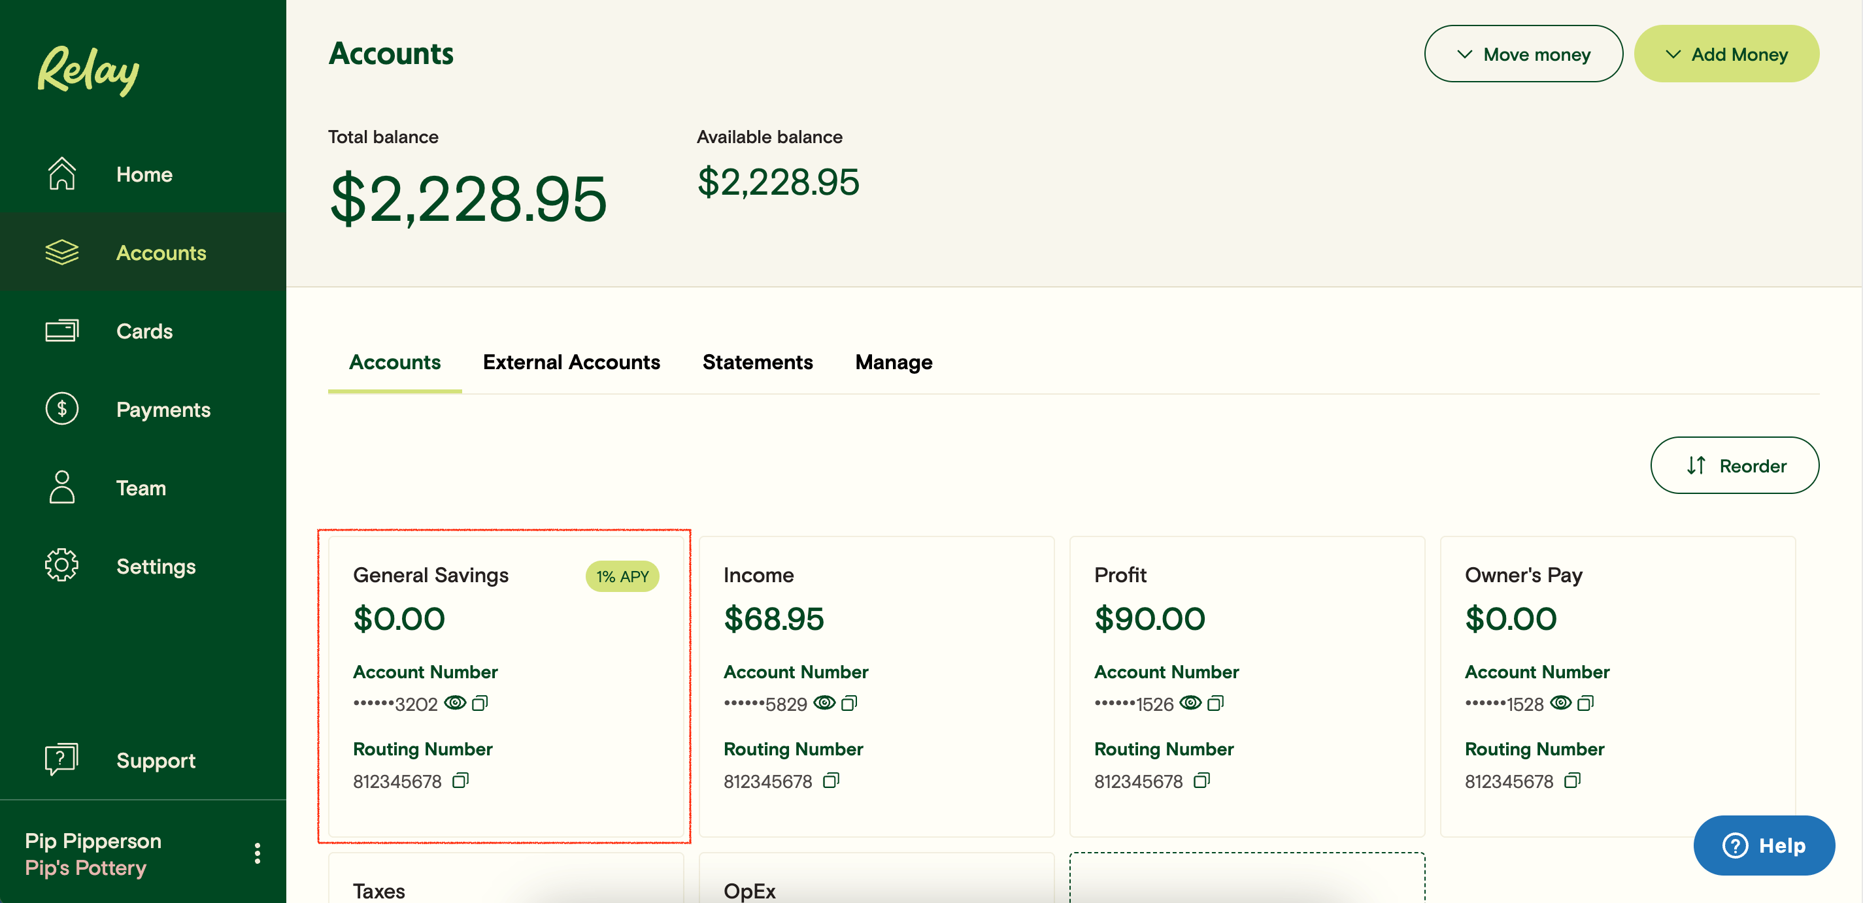Viewport: 1863px width, 903px height.
Task: Click the Reorder button
Action: point(1734,465)
